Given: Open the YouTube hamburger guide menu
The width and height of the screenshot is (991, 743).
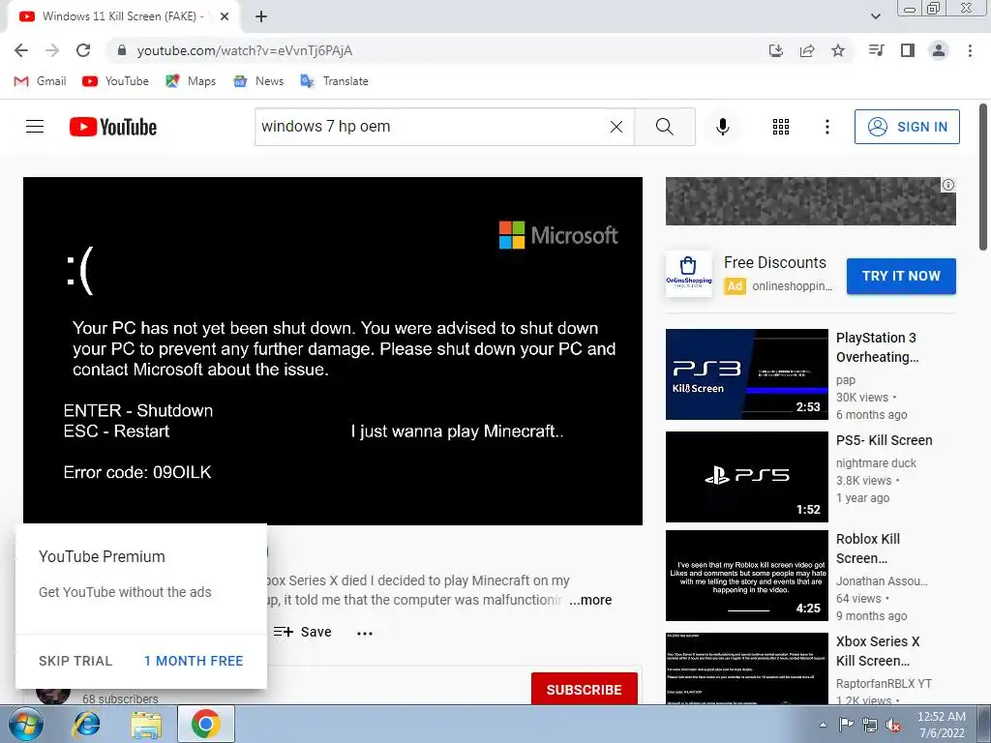Looking at the screenshot, I should [x=35, y=127].
